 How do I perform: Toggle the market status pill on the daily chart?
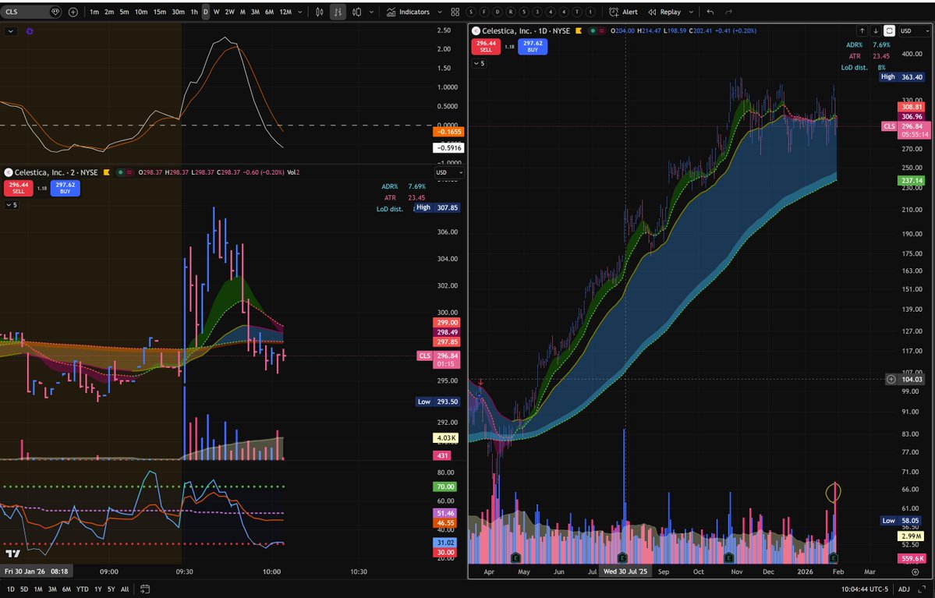[x=597, y=30]
